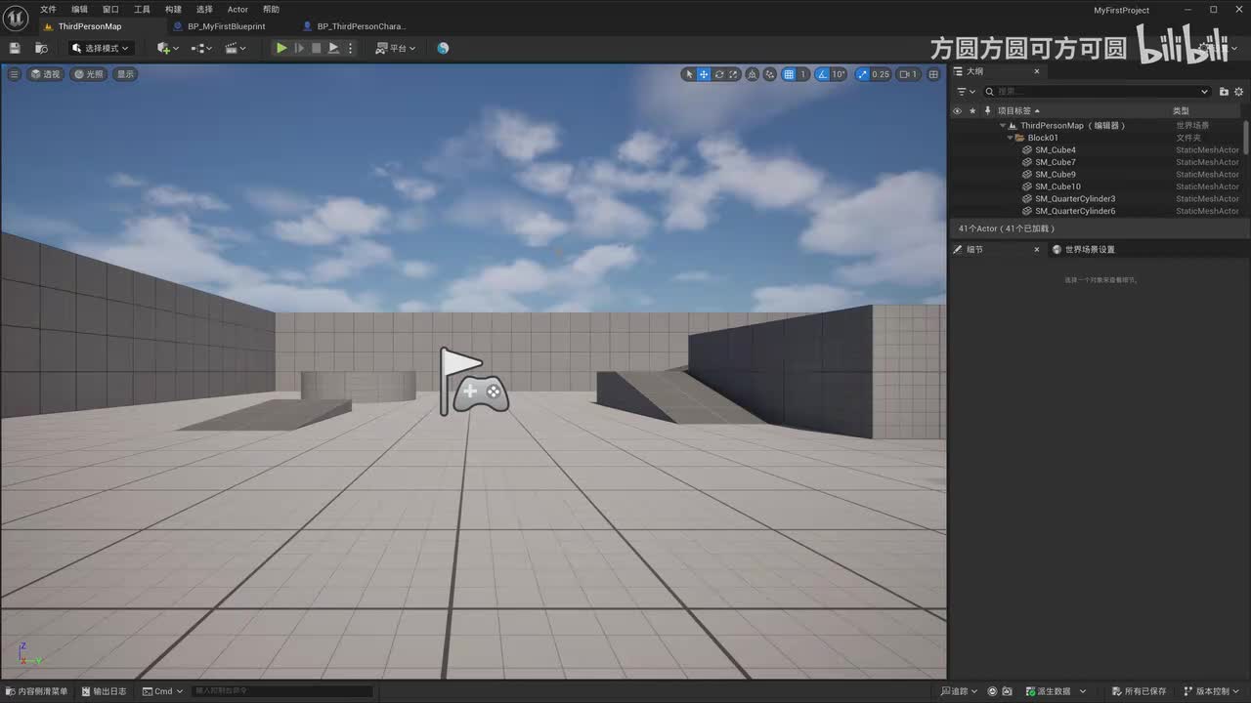The image size is (1251, 703).
Task: Open the 工具 Tools menu
Action: coord(142,10)
